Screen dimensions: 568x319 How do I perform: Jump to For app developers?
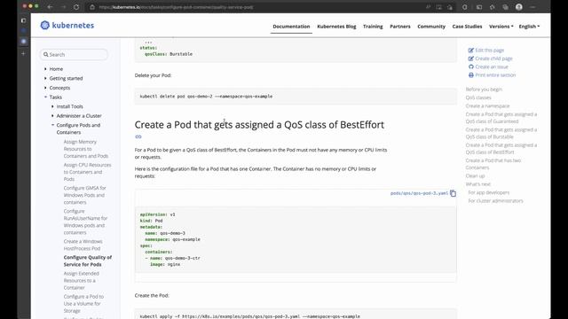(x=489, y=192)
